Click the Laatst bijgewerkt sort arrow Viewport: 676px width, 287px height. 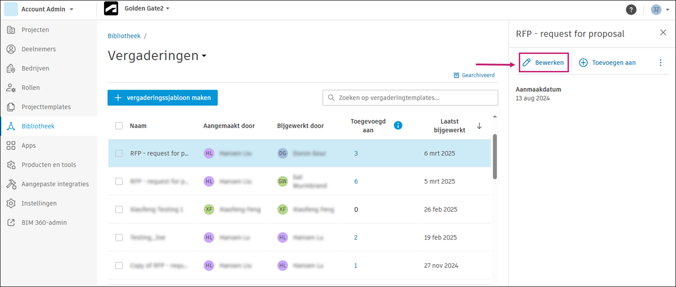pos(479,126)
